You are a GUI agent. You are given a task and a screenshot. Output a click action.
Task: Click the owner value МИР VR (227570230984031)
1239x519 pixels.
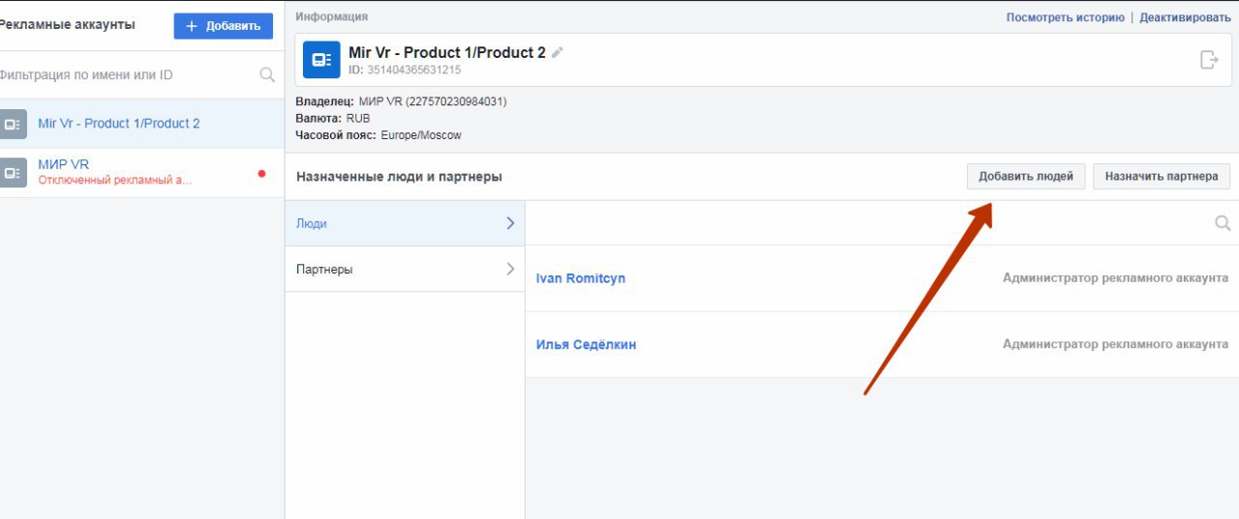433,101
